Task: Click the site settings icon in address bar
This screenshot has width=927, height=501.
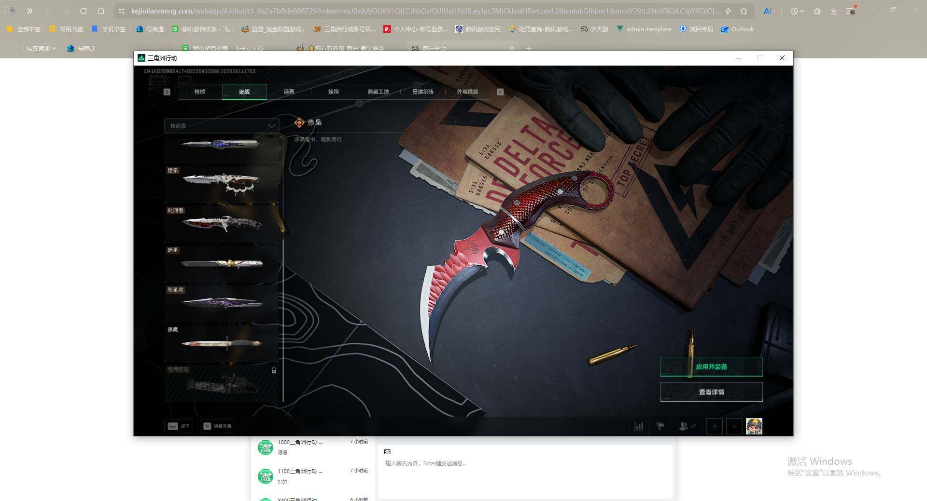Action: (x=122, y=11)
